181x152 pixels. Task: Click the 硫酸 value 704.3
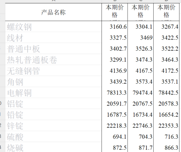[141, 137]
